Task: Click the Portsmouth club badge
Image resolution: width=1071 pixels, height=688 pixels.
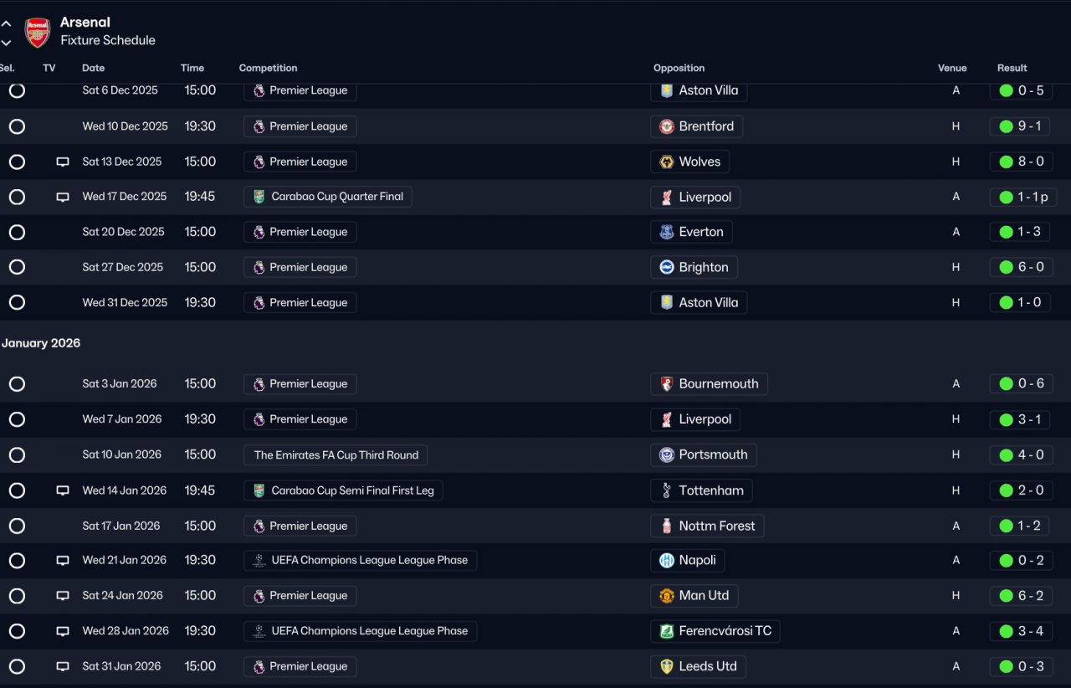Action: coord(667,454)
